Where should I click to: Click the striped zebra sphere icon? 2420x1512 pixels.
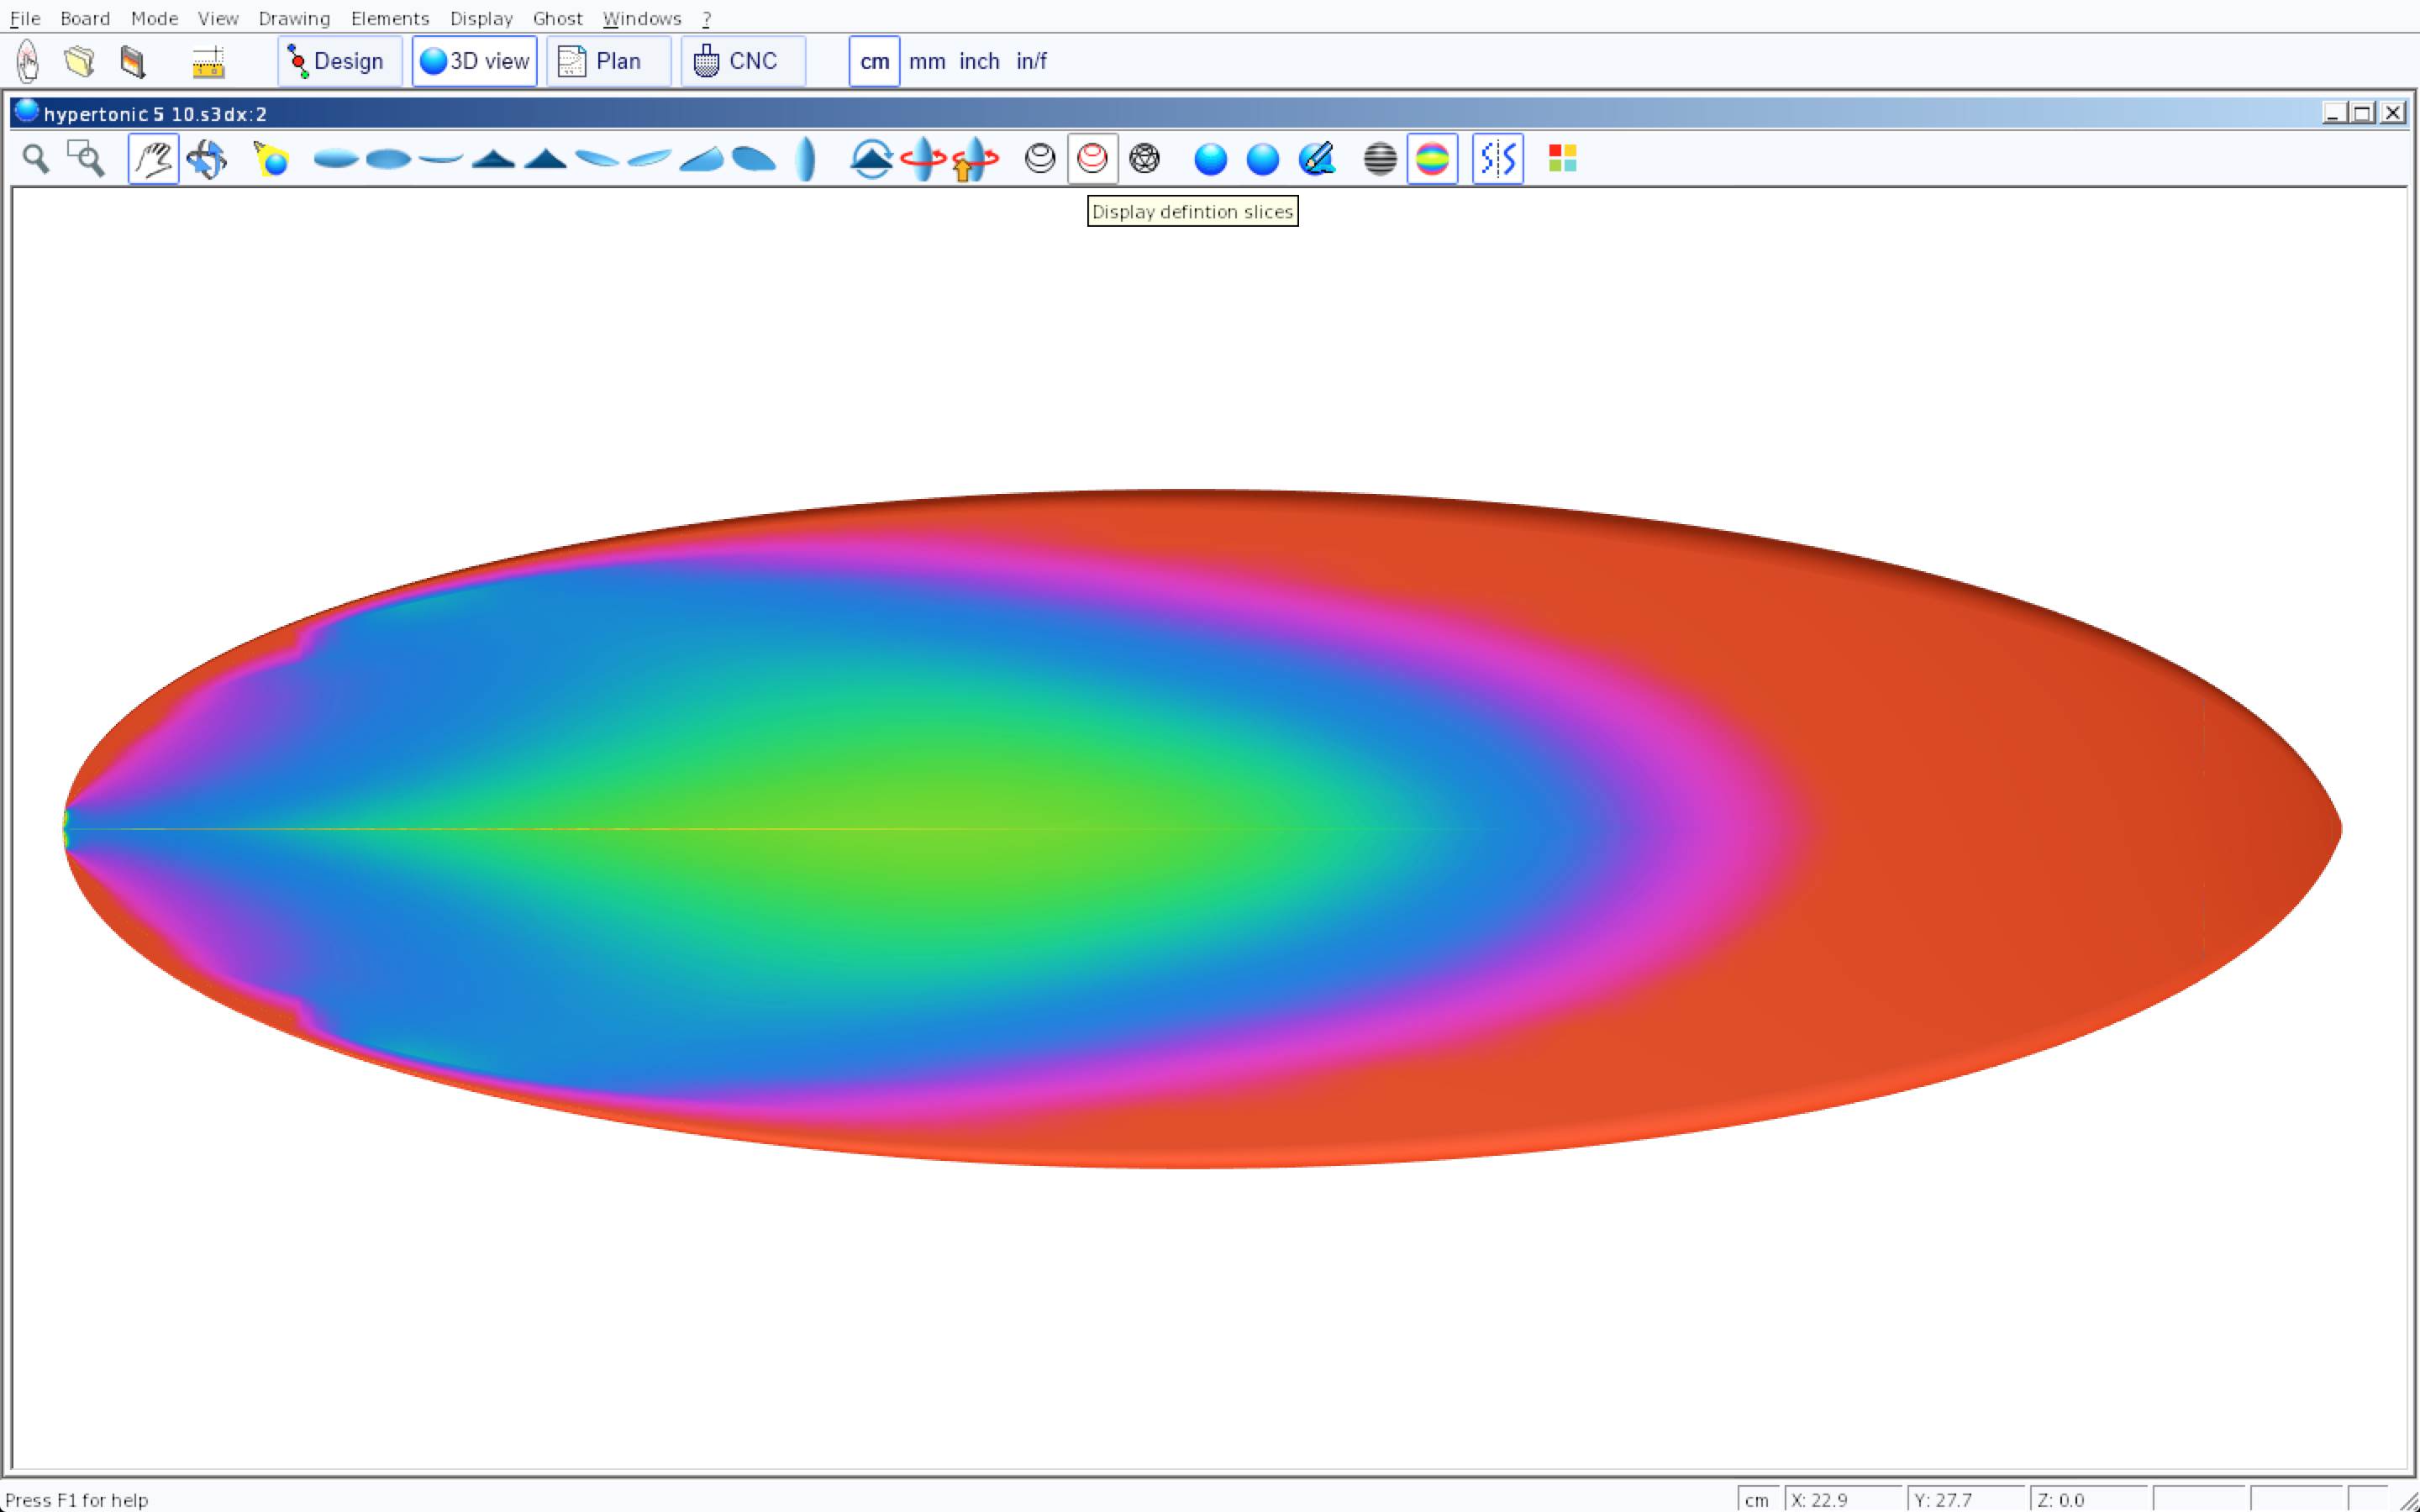(x=1380, y=159)
